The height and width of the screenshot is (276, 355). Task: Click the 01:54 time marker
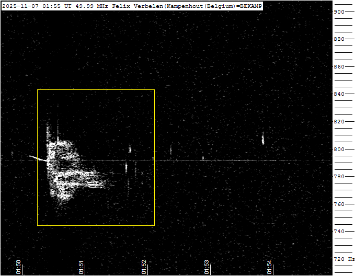[270, 267]
